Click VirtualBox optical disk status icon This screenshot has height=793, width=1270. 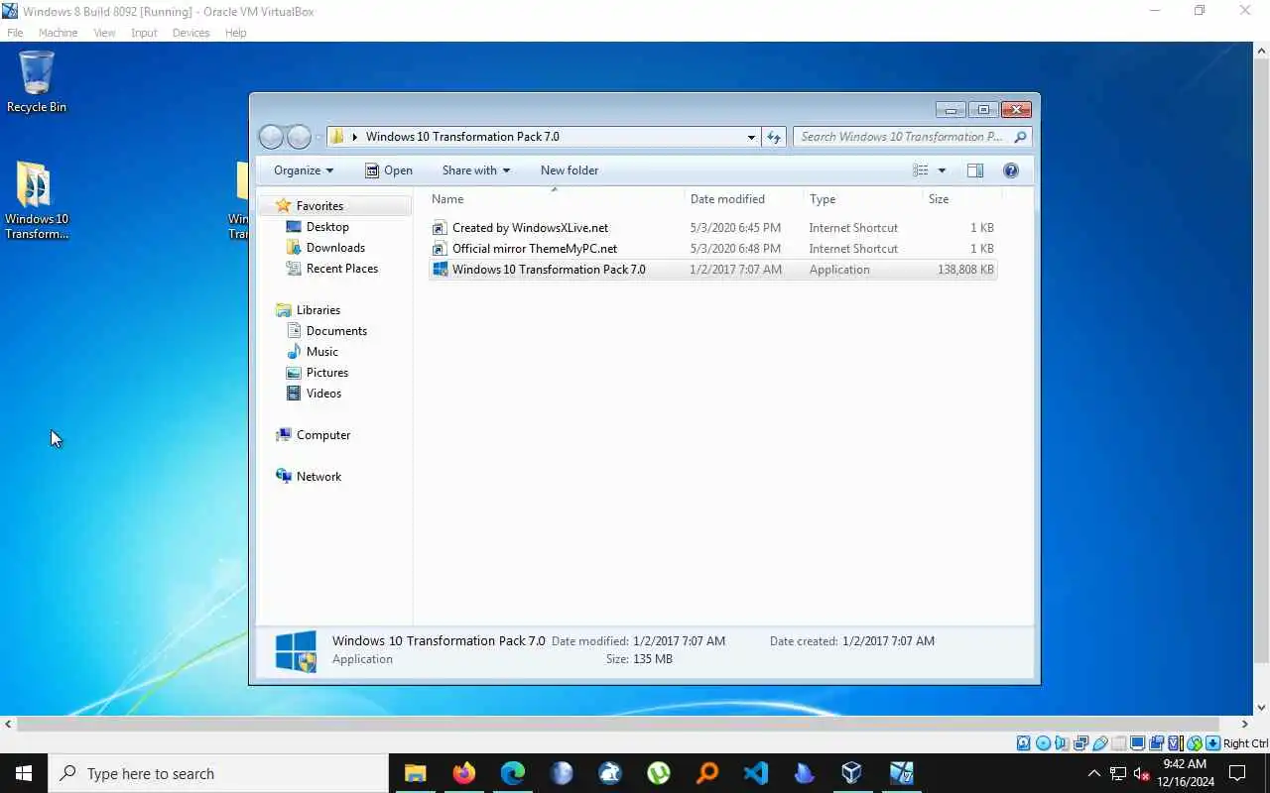tap(1043, 743)
